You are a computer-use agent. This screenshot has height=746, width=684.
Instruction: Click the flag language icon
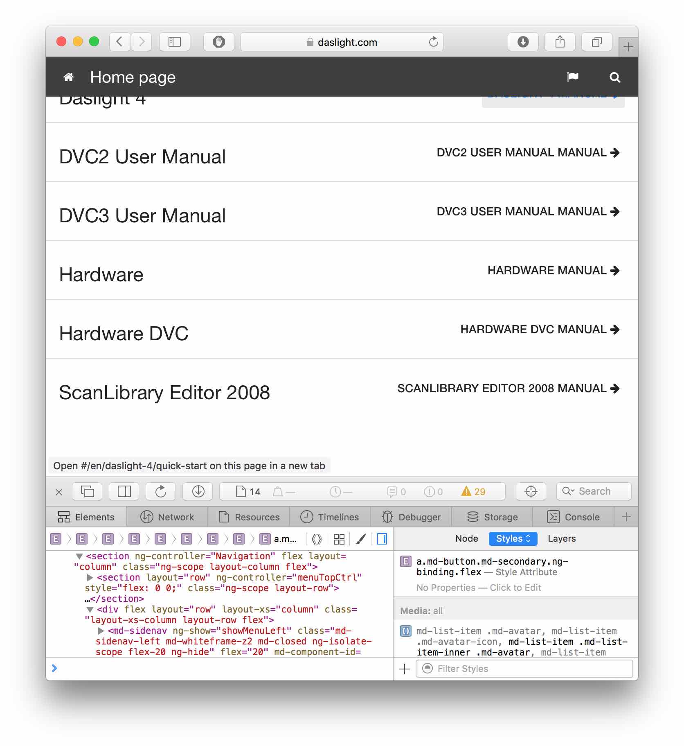click(573, 77)
